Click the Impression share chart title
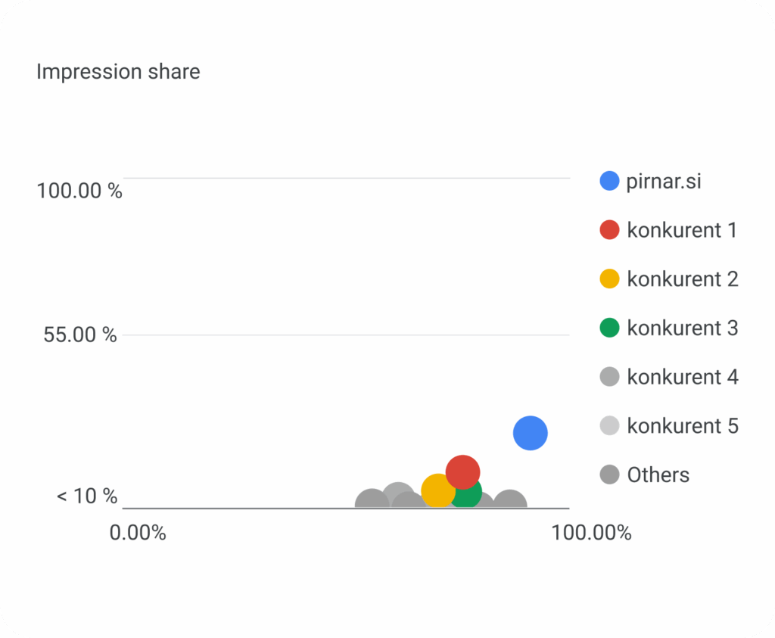The height and width of the screenshot is (638, 775). 118,72
